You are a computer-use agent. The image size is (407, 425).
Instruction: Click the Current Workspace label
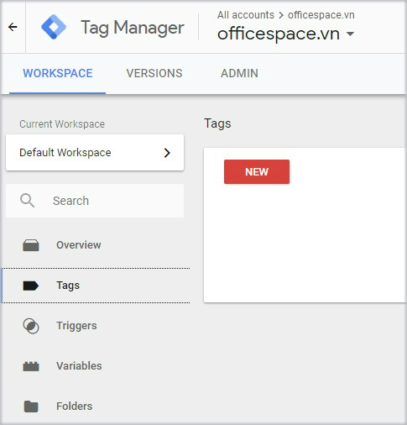coord(62,124)
